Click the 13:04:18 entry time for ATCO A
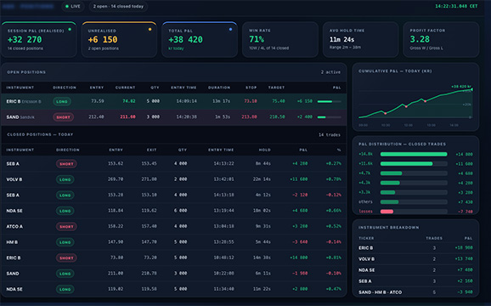This screenshot has height=306, width=491. (x=223, y=226)
